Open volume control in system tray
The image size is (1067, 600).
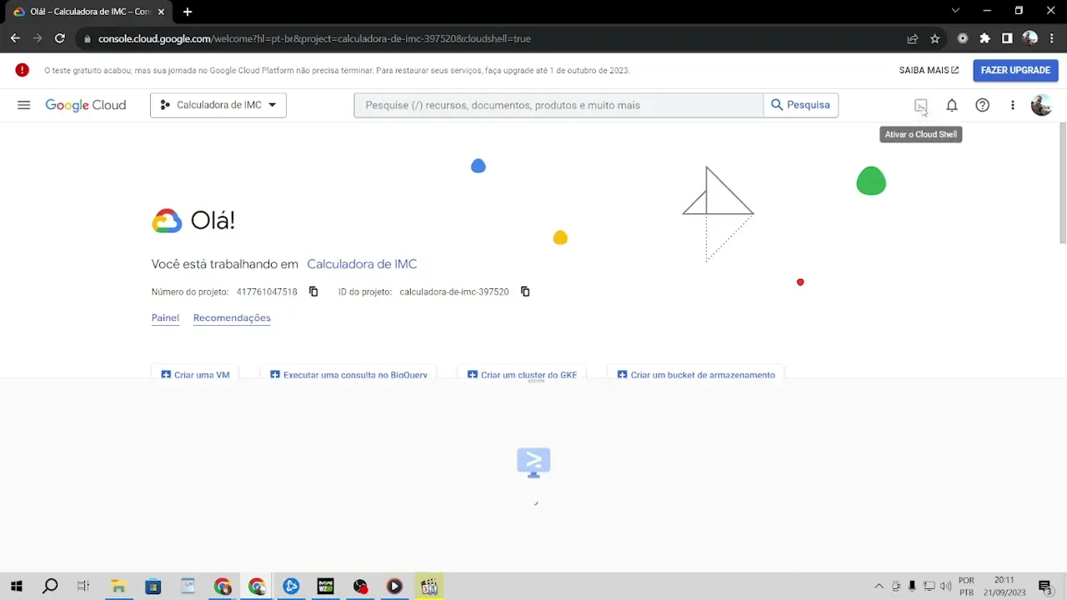click(x=946, y=587)
